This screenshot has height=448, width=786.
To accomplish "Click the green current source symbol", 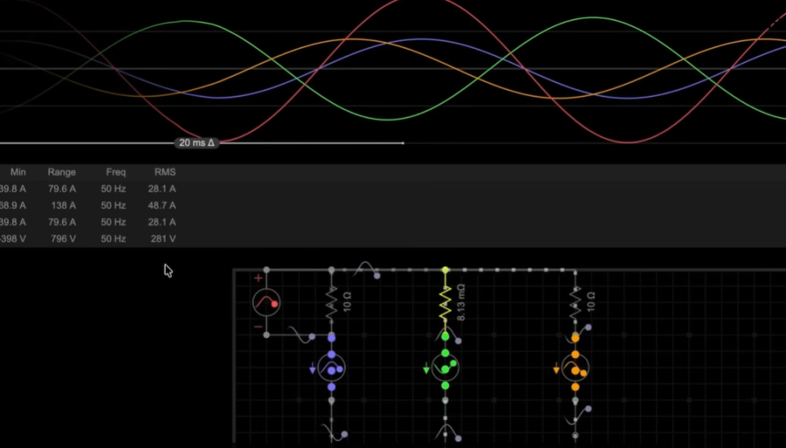I will tap(445, 369).
